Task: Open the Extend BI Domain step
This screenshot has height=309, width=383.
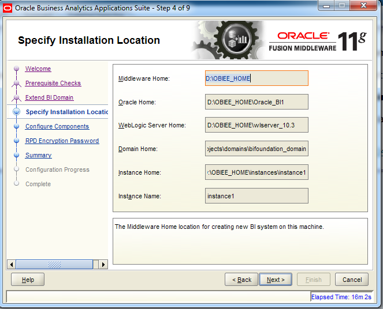Action: pyautogui.click(x=49, y=97)
